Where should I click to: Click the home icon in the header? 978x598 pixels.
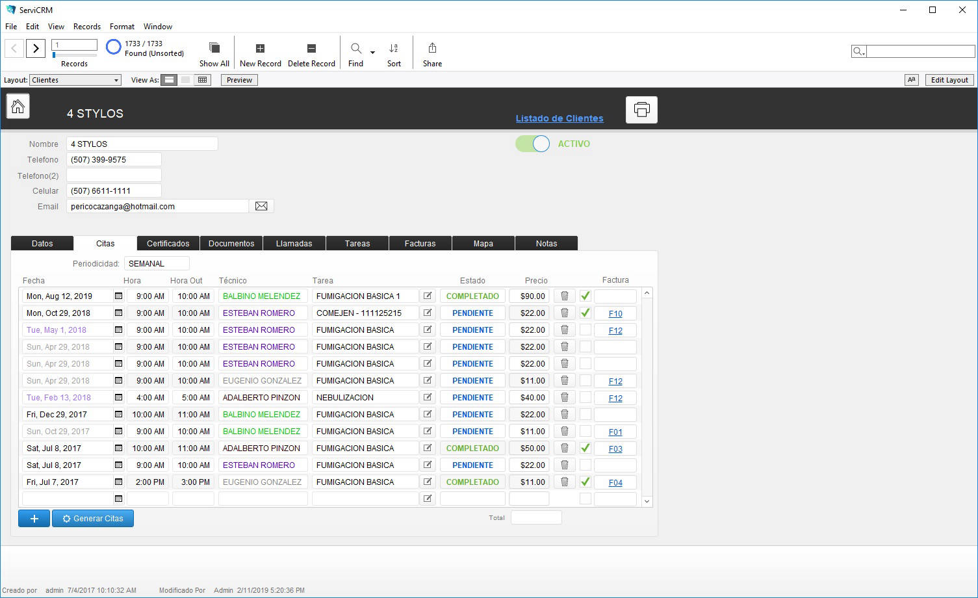(x=18, y=107)
